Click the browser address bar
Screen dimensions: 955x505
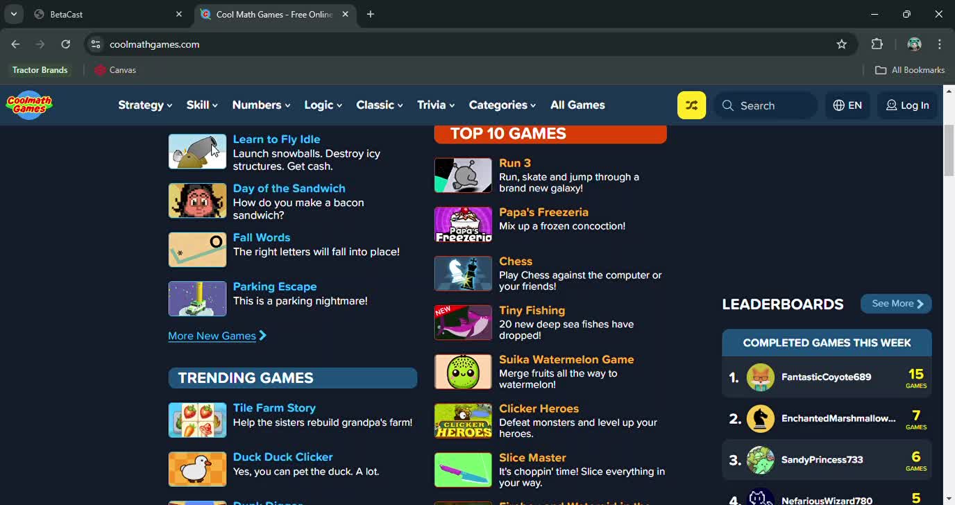[x=472, y=44]
